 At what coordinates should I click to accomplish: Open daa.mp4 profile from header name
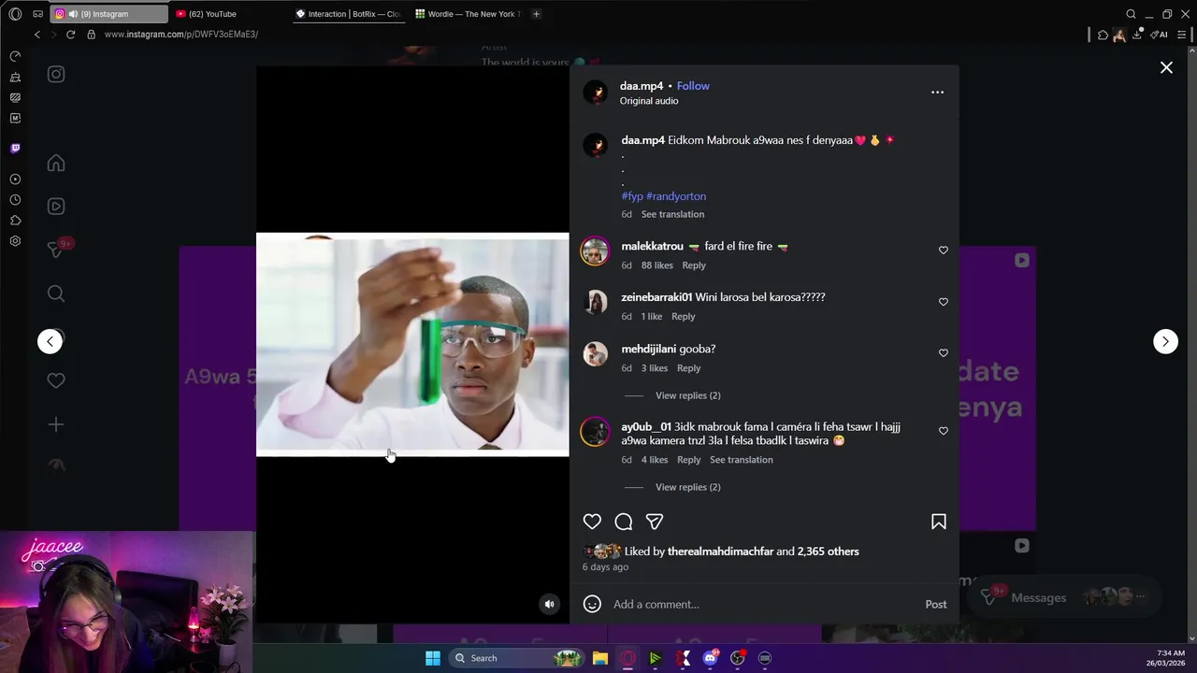(642, 86)
